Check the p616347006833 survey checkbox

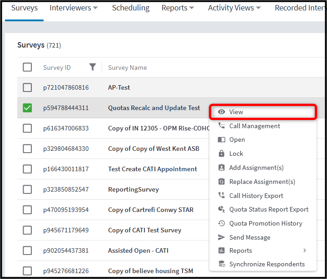tap(27, 128)
